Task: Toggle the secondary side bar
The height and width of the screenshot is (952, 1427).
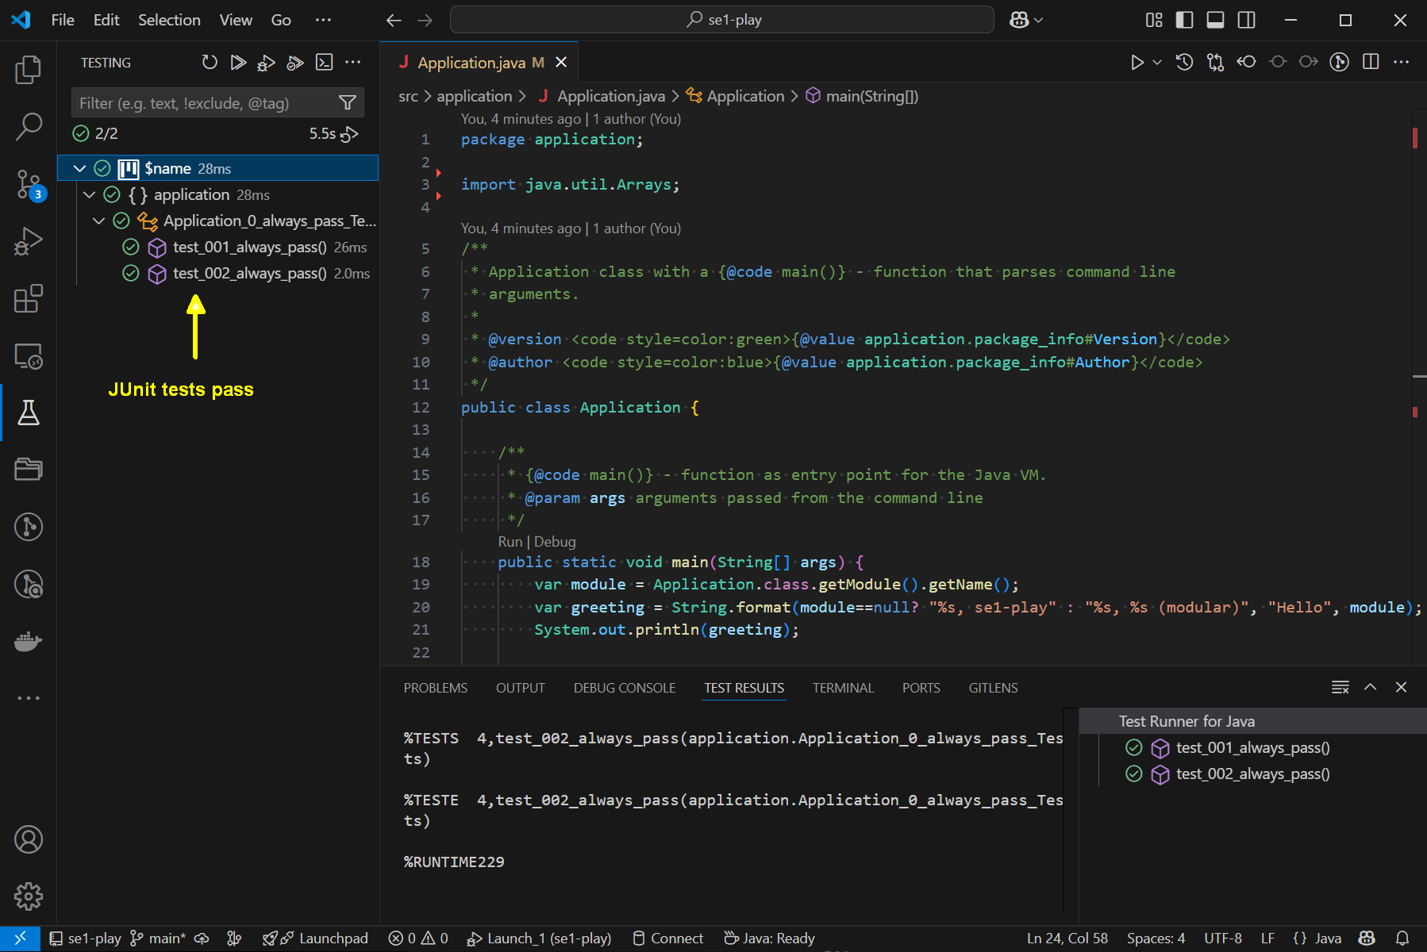Action: [x=1247, y=20]
